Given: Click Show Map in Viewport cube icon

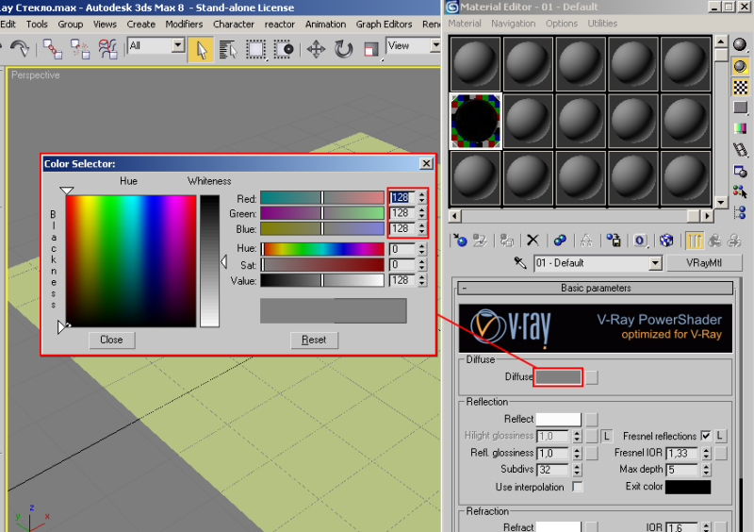Looking at the screenshot, I should (x=666, y=240).
